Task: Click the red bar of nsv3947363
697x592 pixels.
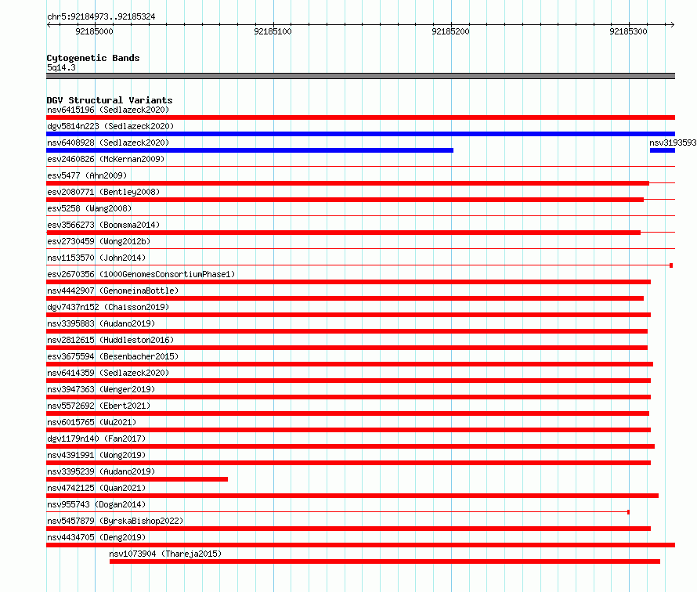Action: 348,397
